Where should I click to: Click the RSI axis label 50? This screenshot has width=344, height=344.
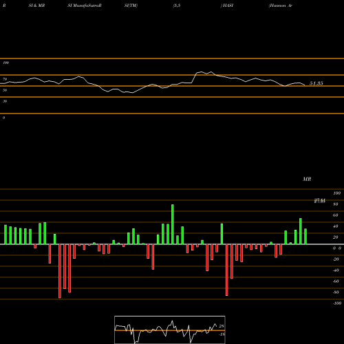tap(5, 90)
